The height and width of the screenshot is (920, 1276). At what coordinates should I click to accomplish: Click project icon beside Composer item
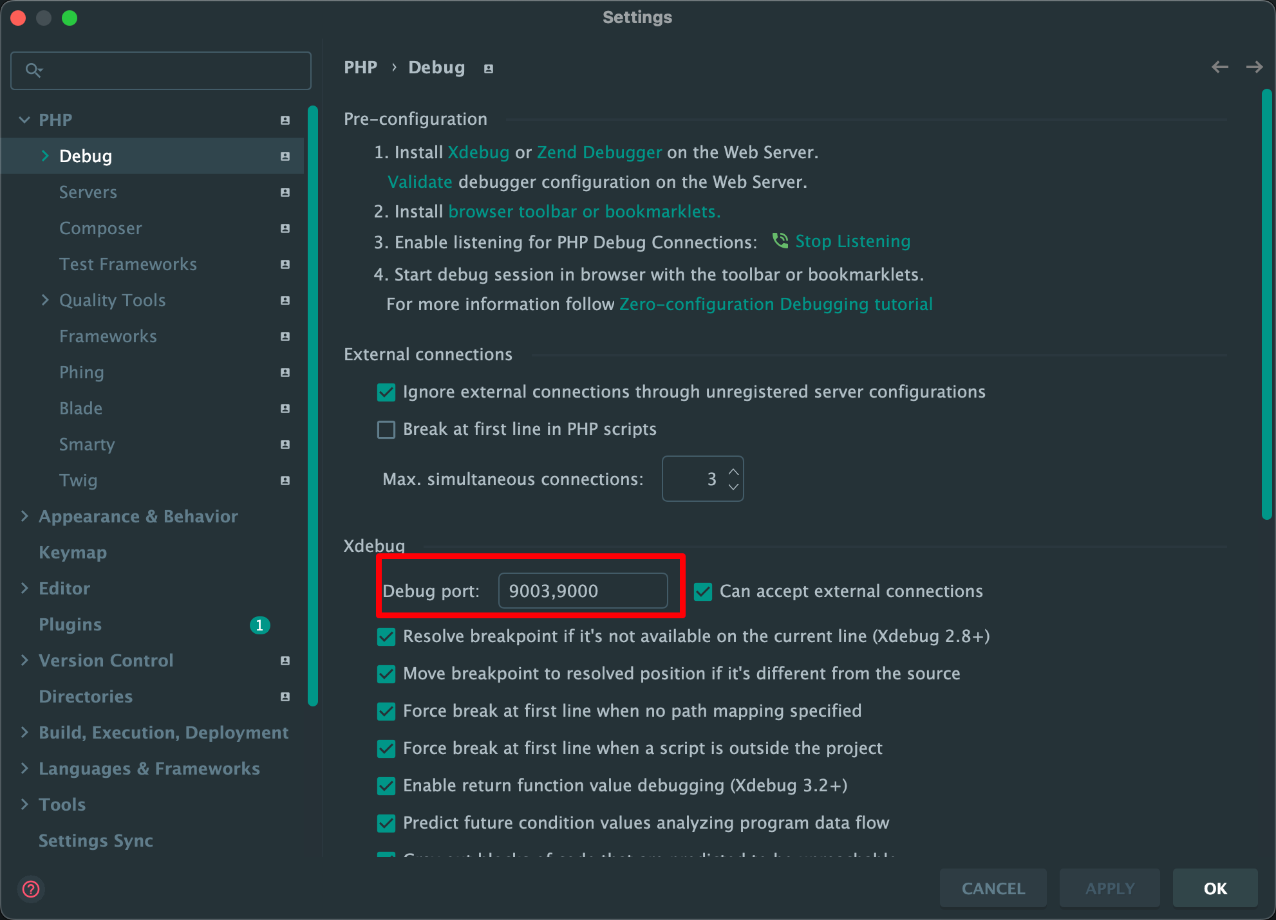point(285,228)
